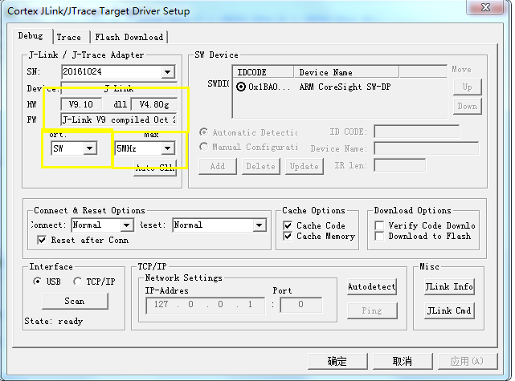
Task: Click the Device Name input field
Action: [427, 148]
